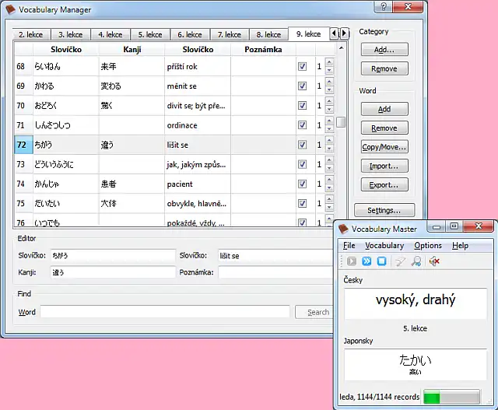Open the Vocabulary menu in Vocabulary Master
498x410 pixels.
pyautogui.click(x=384, y=246)
